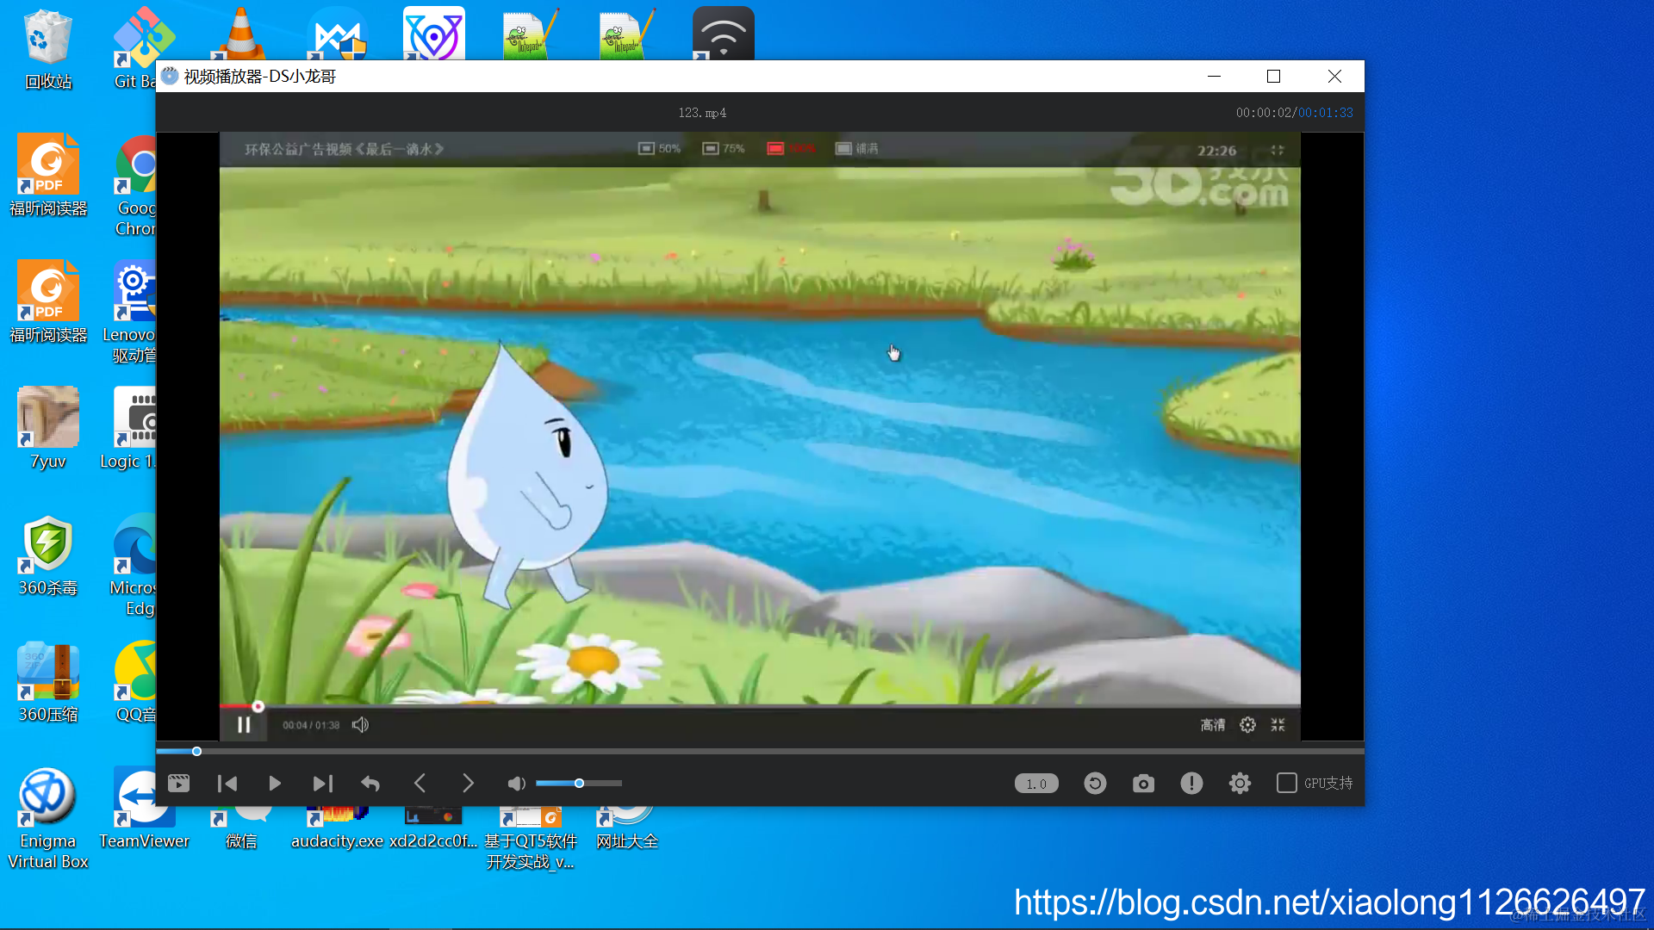Click the open video file icon
Viewport: 1654px width, 930px height.
coord(178,783)
